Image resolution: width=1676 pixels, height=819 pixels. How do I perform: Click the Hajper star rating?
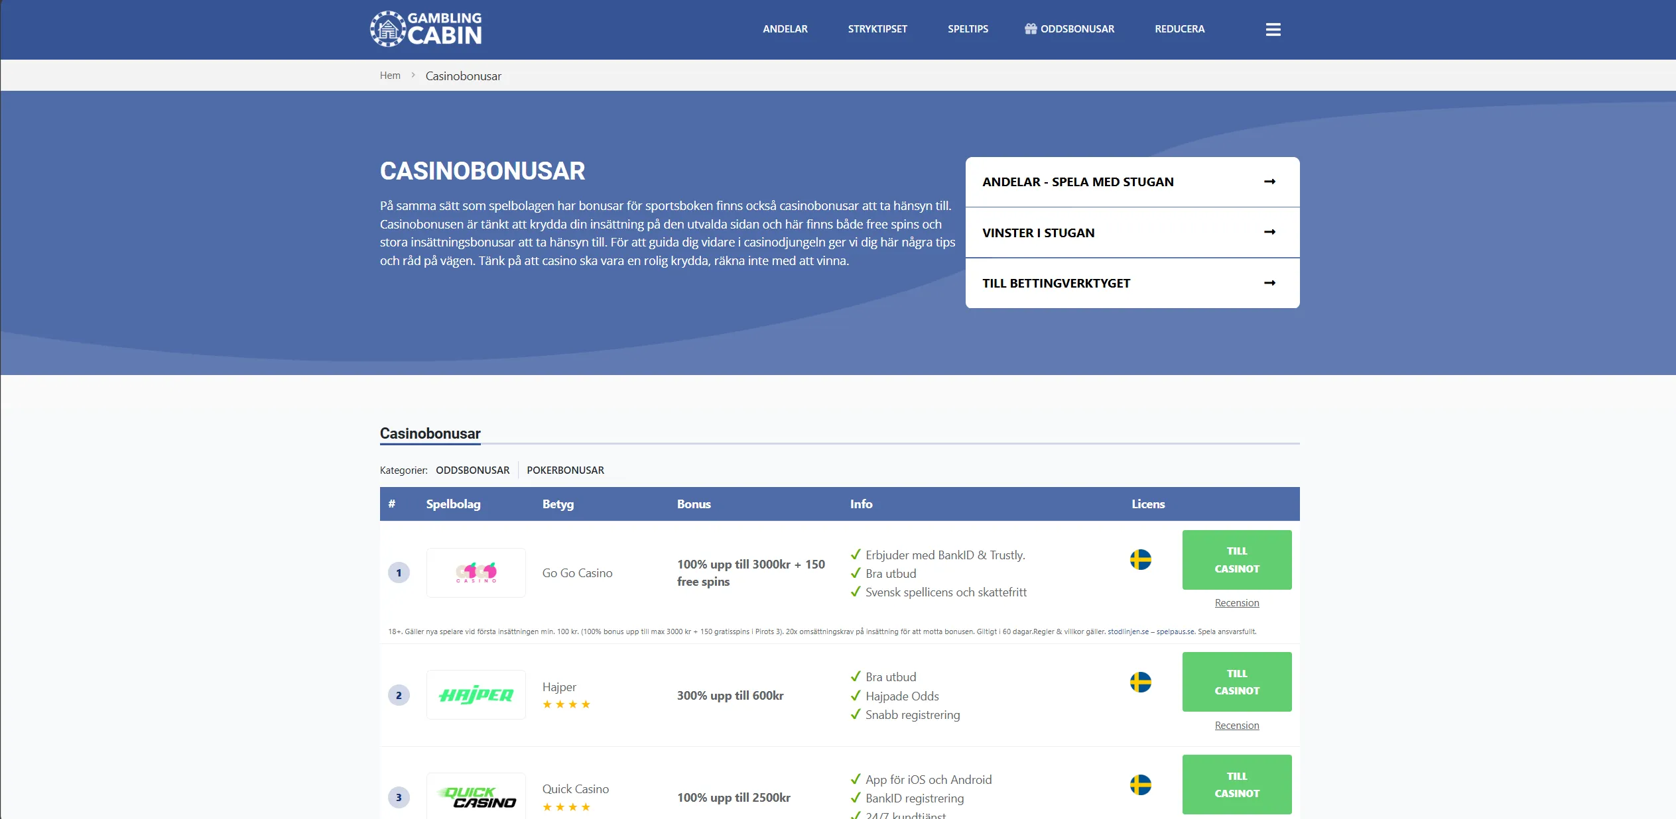566,704
